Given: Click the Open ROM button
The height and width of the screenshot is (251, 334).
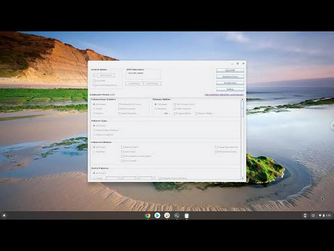Looking at the screenshot, I should [x=230, y=71].
